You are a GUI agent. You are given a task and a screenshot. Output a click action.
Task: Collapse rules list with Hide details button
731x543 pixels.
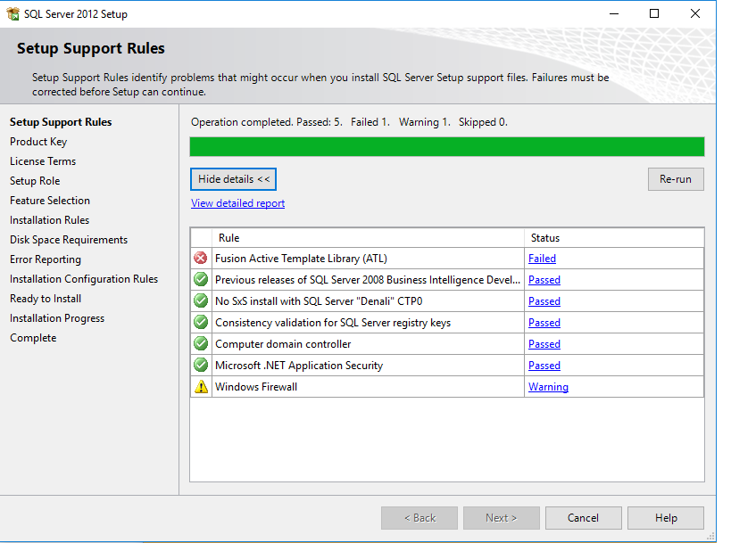(233, 179)
